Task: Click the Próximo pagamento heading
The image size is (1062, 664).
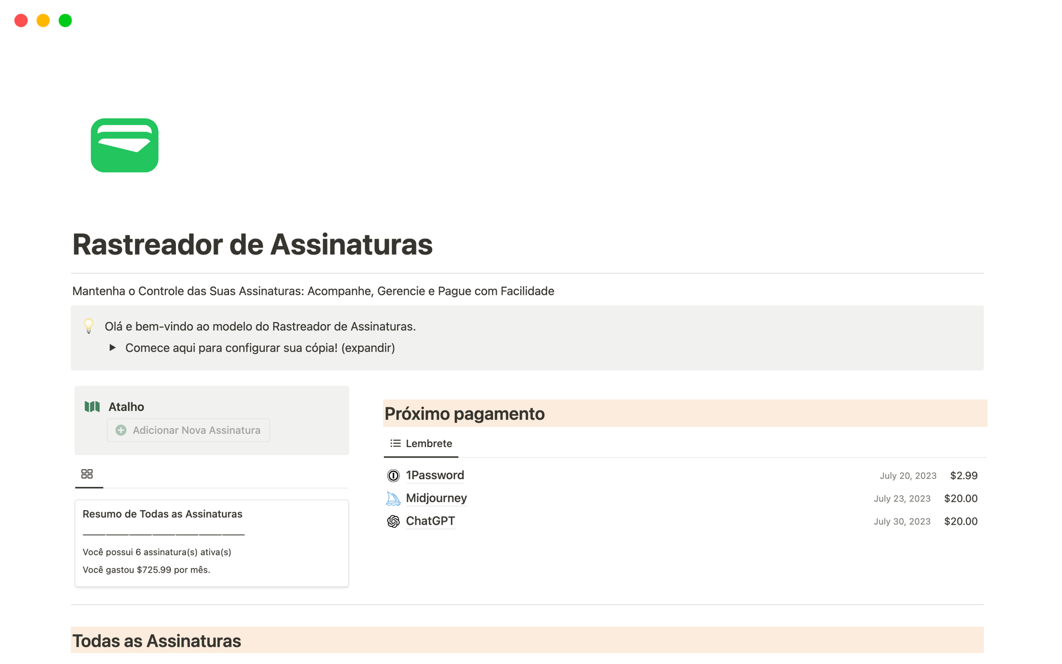Action: pos(464,413)
